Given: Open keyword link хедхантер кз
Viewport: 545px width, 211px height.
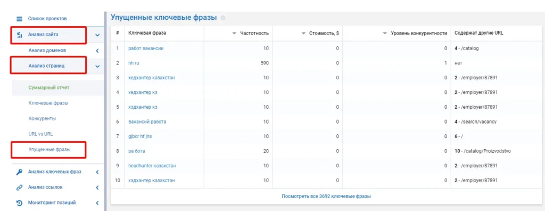Looking at the screenshot, I should (143, 92).
